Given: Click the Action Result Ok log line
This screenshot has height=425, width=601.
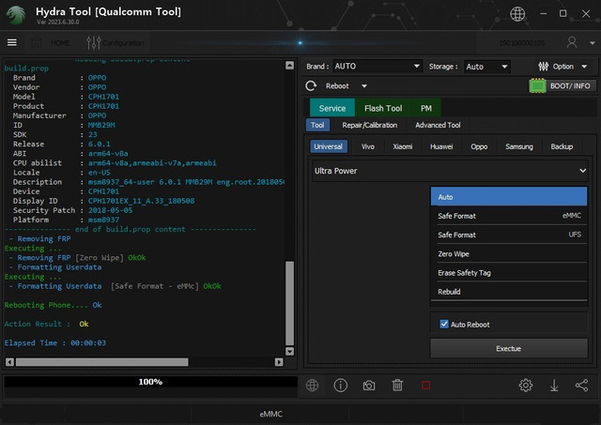Looking at the screenshot, I should 46,324.
